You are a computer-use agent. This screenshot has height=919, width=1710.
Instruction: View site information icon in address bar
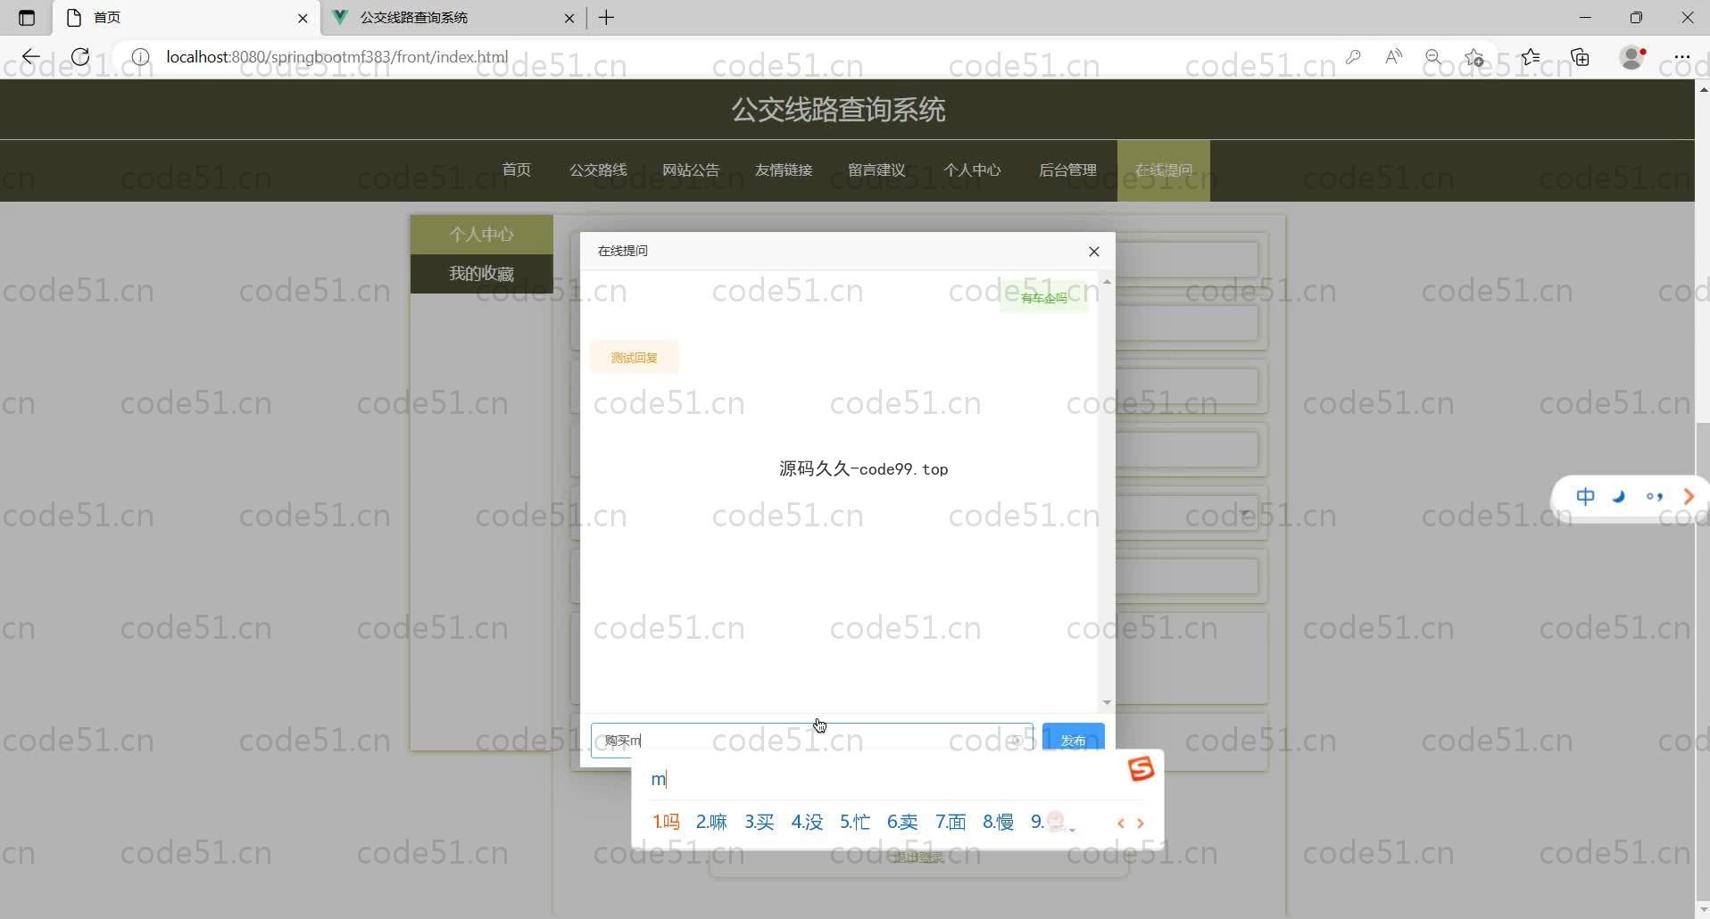140,57
